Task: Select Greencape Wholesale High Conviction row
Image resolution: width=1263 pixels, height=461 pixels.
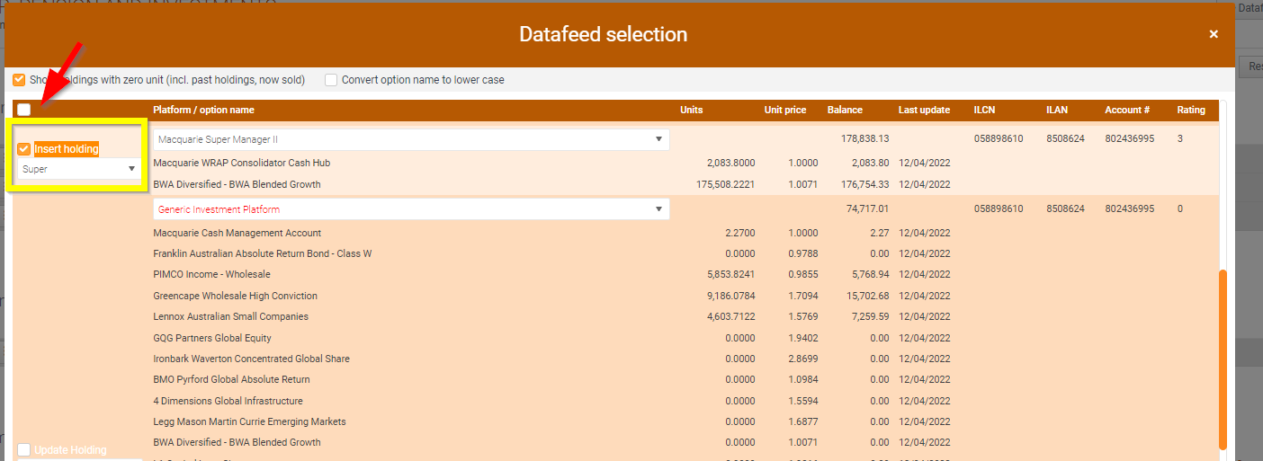Action: click(685, 296)
